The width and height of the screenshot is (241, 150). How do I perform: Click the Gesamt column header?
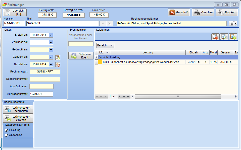[x=225, y=52]
